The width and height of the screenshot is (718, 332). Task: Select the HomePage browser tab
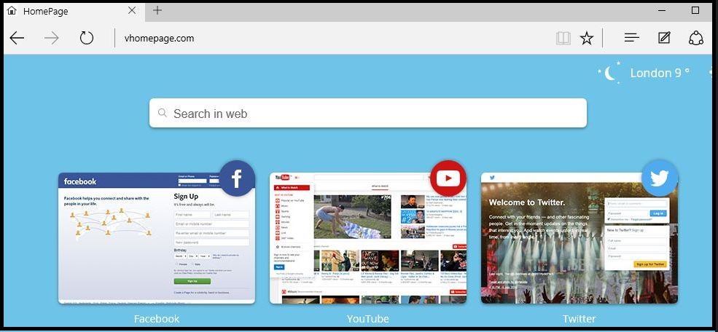point(74,11)
